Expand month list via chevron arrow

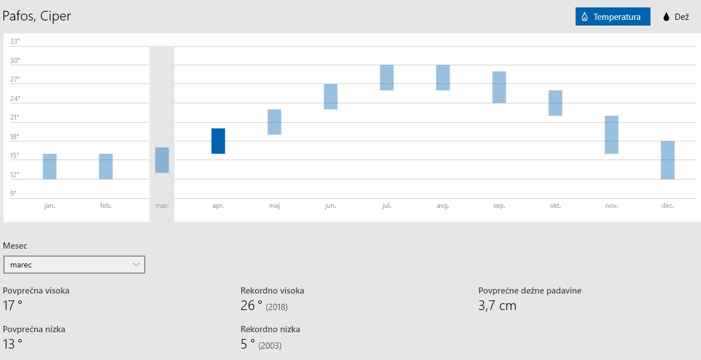(136, 265)
